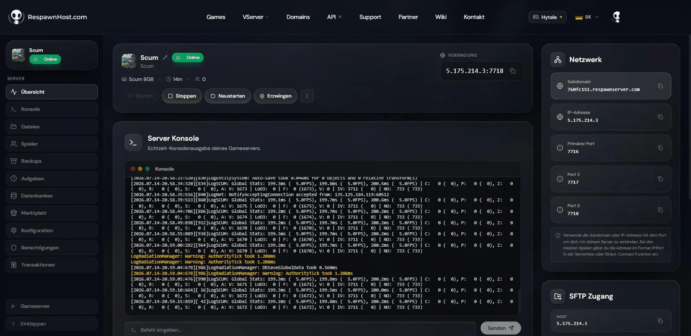This screenshot has height=336, width=691.
Task: Open Konsole in the sidebar
Action: click(x=52, y=109)
